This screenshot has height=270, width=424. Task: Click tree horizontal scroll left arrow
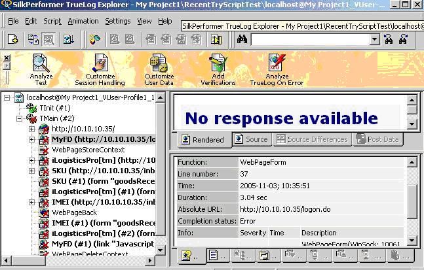6,261
